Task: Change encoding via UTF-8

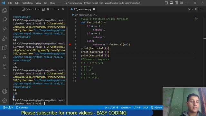Action: pos(136,107)
